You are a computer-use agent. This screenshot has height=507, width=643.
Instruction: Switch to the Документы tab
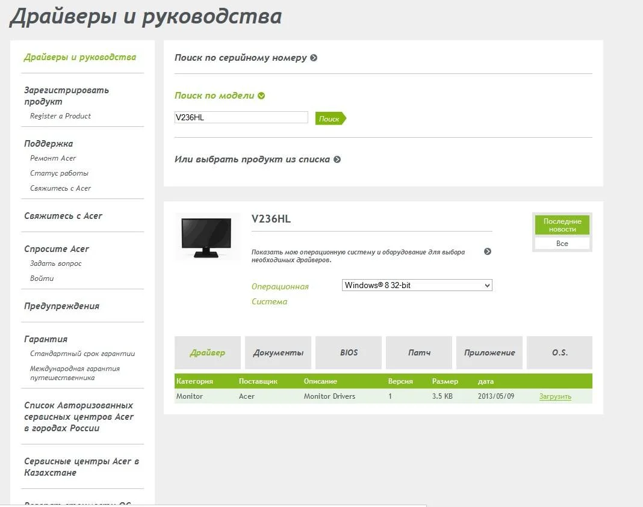[x=278, y=352]
